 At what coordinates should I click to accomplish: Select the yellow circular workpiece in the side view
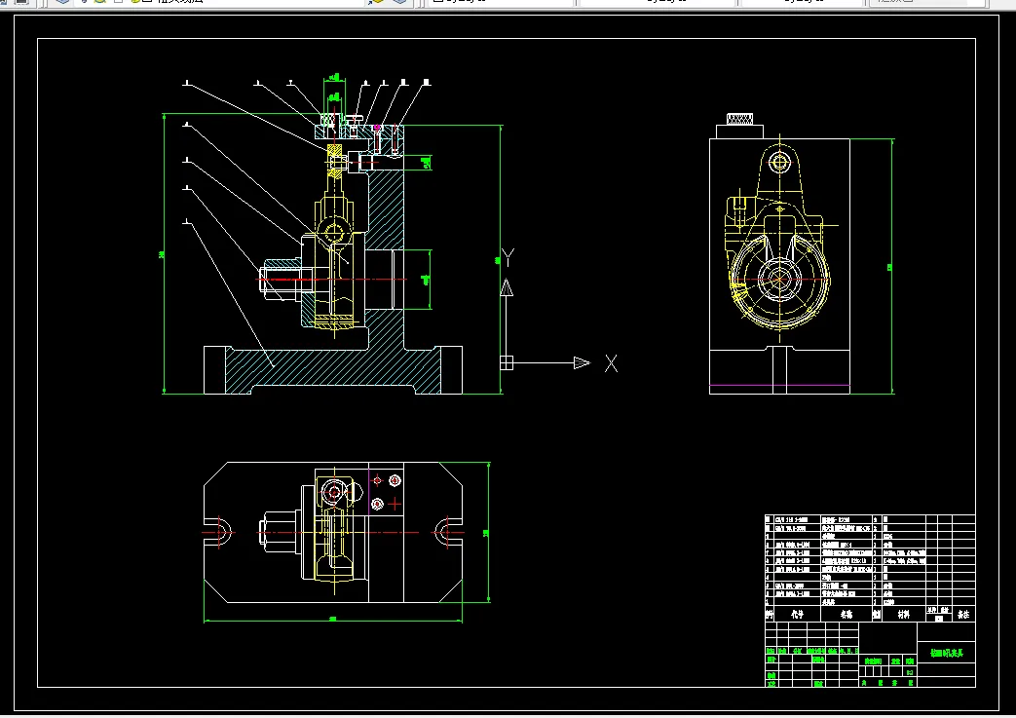point(779,280)
